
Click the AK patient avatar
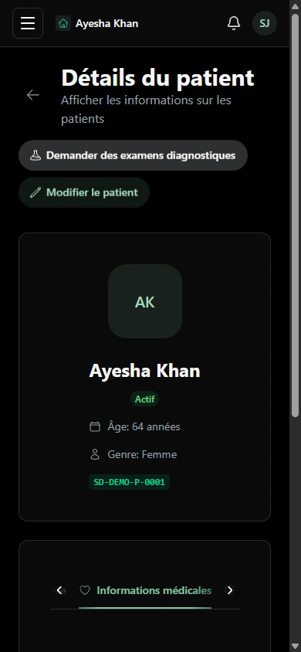pos(145,301)
